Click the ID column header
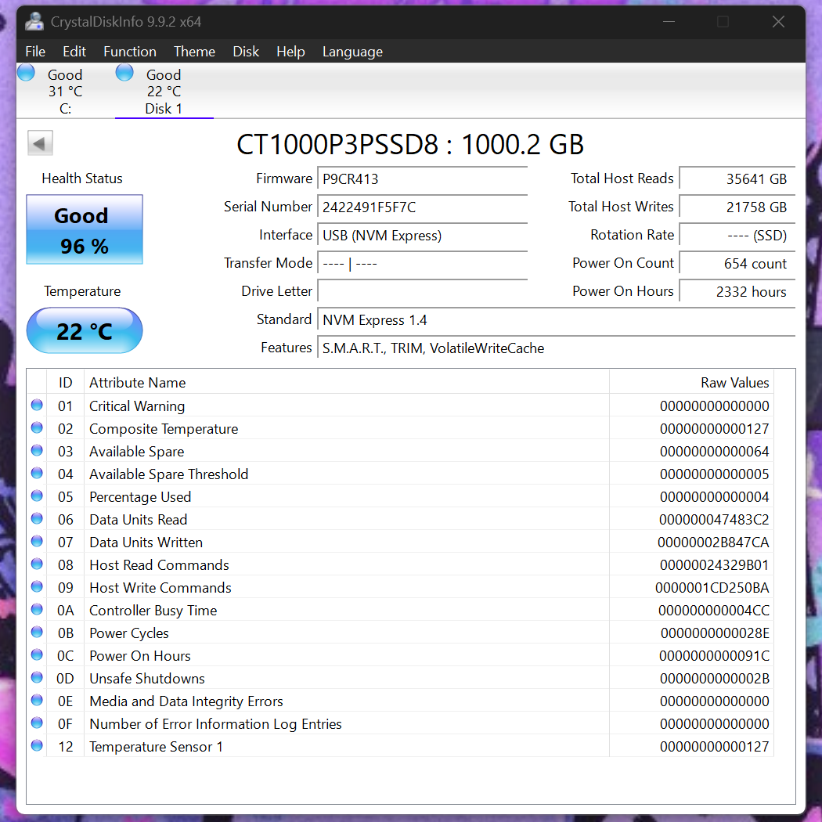 (66, 382)
